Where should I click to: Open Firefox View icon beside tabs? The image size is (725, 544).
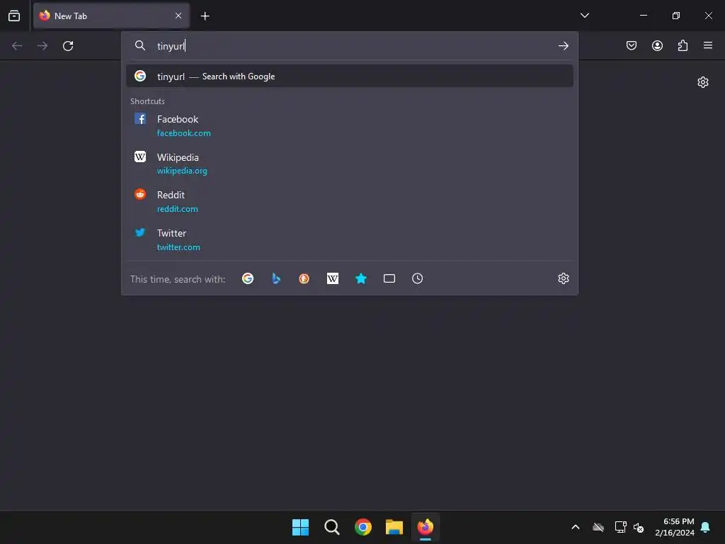pos(14,16)
